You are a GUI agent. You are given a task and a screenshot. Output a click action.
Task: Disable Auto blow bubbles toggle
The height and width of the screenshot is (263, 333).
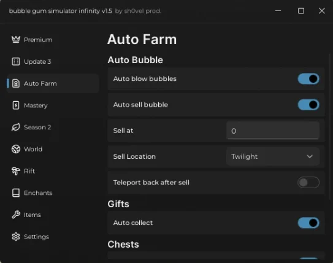coord(308,78)
